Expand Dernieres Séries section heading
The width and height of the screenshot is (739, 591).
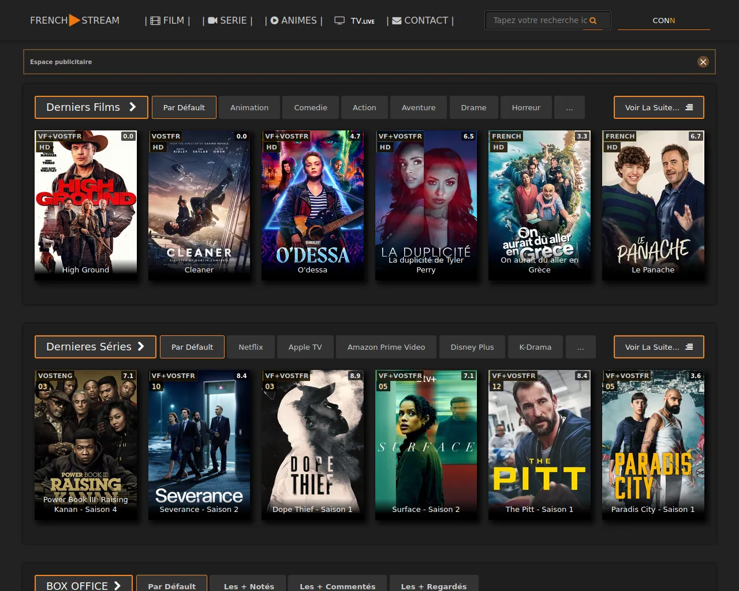pyautogui.click(x=95, y=347)
